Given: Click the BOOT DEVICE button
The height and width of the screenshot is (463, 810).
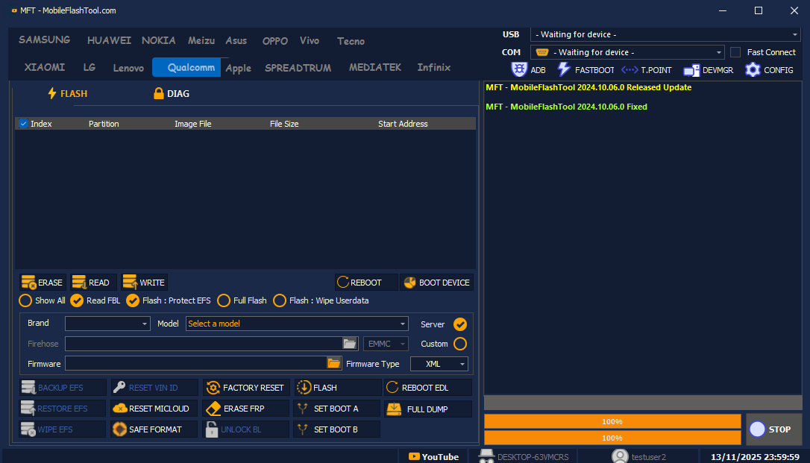Looking at the screenshot, I should pyautogui.click(x=436, y=283).
